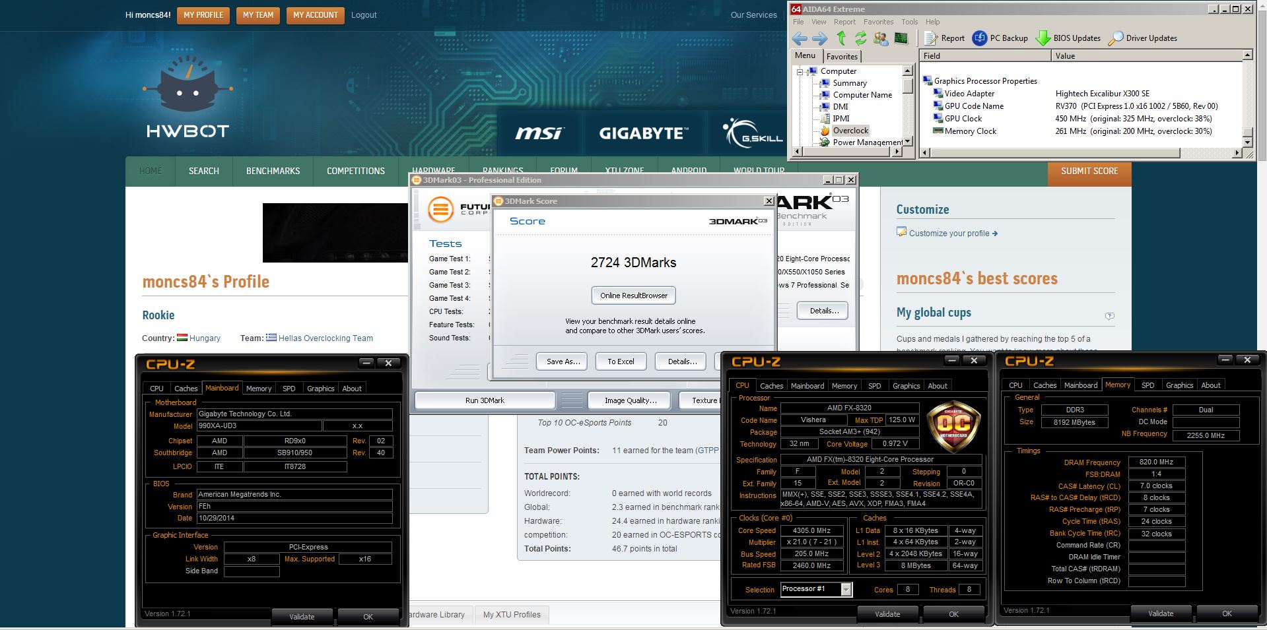Viewport: 1267px width, 630px height.
Task: Open SEARCH in HWBOT navigation
Action: tap(204, 171)
